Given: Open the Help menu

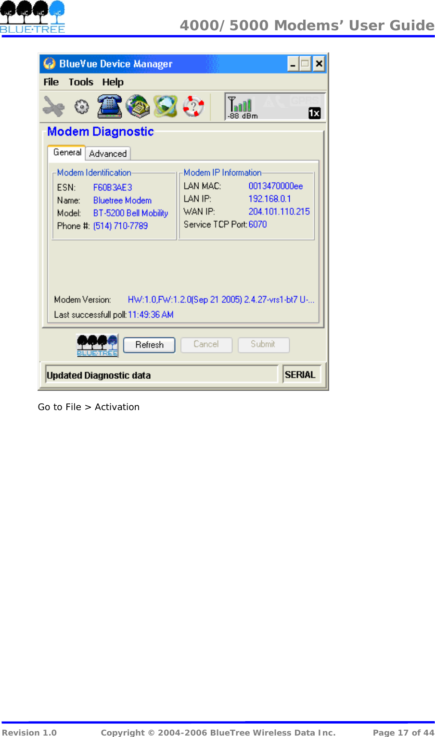Looking at the screenshot, I should (x=113, y=82).
